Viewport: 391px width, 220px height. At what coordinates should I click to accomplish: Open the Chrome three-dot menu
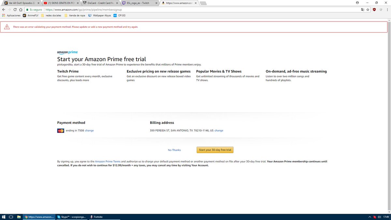[387, 10]
